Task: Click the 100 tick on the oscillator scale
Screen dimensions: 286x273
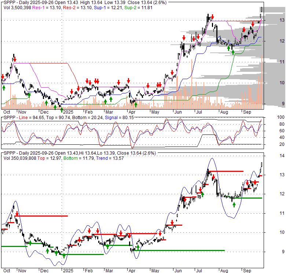Action: pyautogui.click(x=281, y=117)
